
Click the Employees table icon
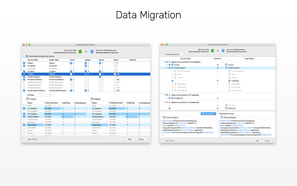[x=226, y=108]
